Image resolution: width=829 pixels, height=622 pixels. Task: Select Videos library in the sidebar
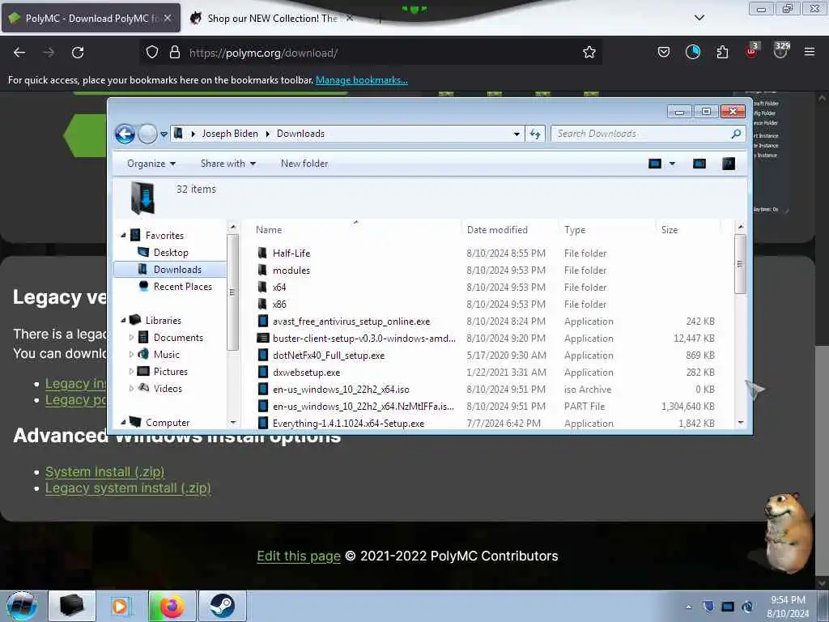click(168, 388)
